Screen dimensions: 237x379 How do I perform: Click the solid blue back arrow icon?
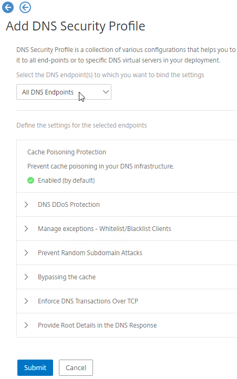tap(8, 7)
